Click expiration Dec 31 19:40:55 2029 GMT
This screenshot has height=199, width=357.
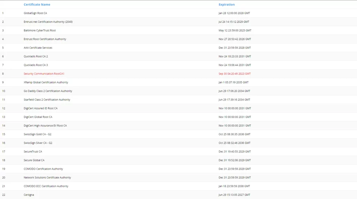pyautogui.click(x=235, y=152)
